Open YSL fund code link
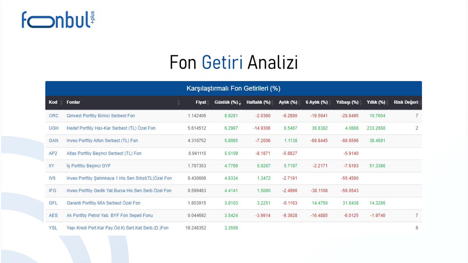The height and width of the screenshot is (263, 468). [x=53, y=228]
